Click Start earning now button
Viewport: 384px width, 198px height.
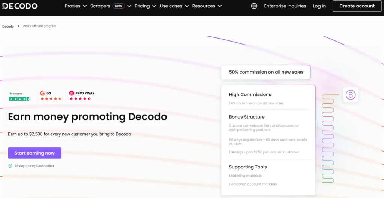[34, 153]
